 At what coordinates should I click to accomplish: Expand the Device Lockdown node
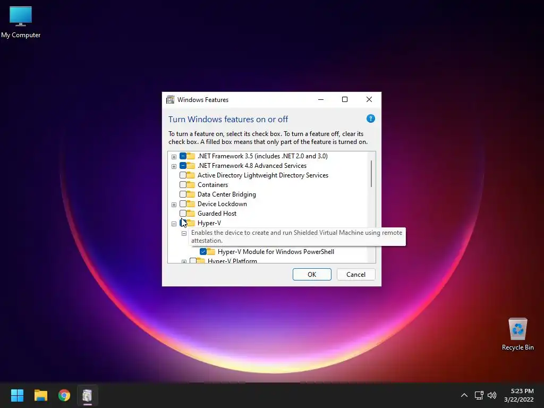(x=174, y=205)
